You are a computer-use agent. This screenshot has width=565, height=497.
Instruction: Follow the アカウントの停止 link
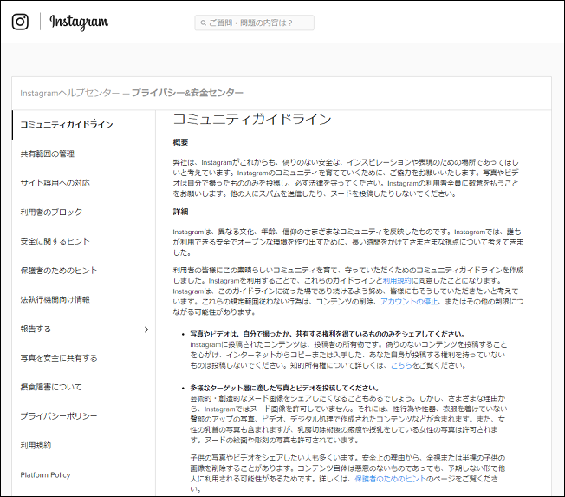click(409, 302)
